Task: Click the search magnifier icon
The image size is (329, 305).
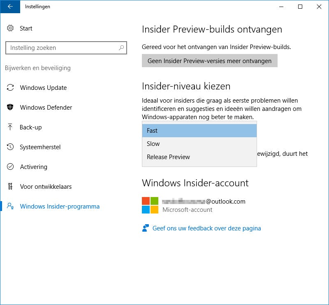Action: pos(121,48)
